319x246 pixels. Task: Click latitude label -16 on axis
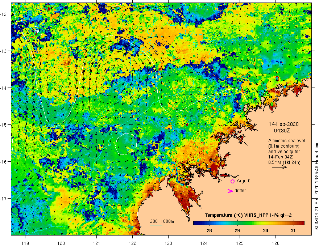(4, 162)
